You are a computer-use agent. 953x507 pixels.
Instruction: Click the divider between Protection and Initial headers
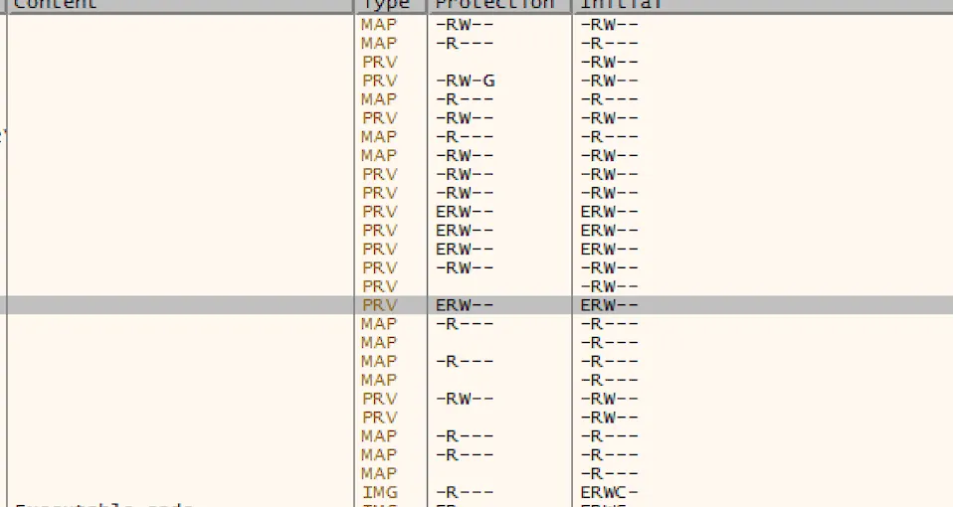pos(572,4)
